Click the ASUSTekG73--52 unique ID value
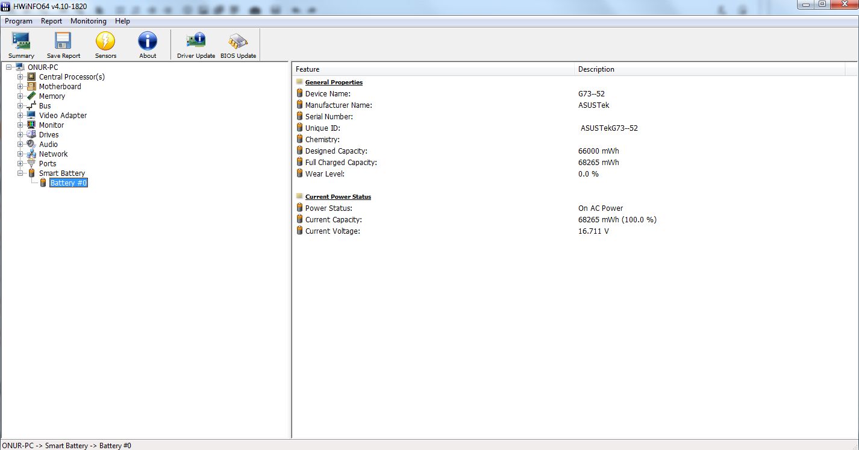The width and height of the screenshot is (859, 450). (x=609, y=128)
